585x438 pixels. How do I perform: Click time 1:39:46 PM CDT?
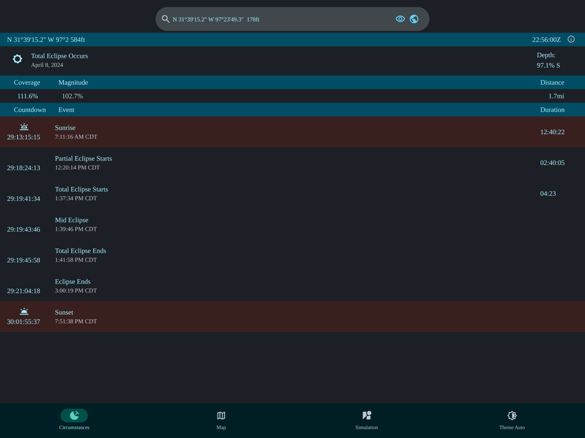[x=75, y=229]
